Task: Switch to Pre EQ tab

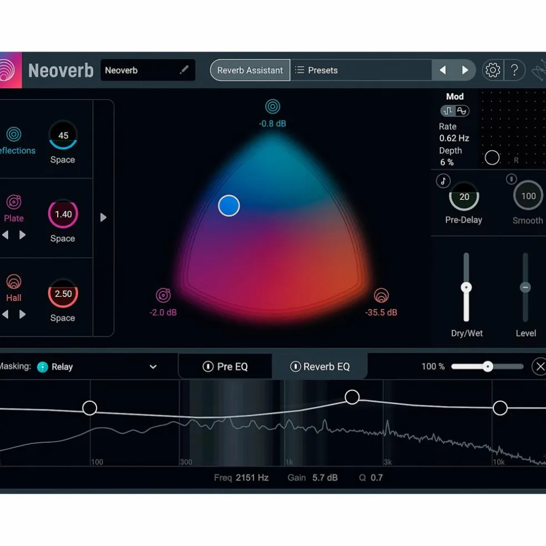Action: point(225,366)
